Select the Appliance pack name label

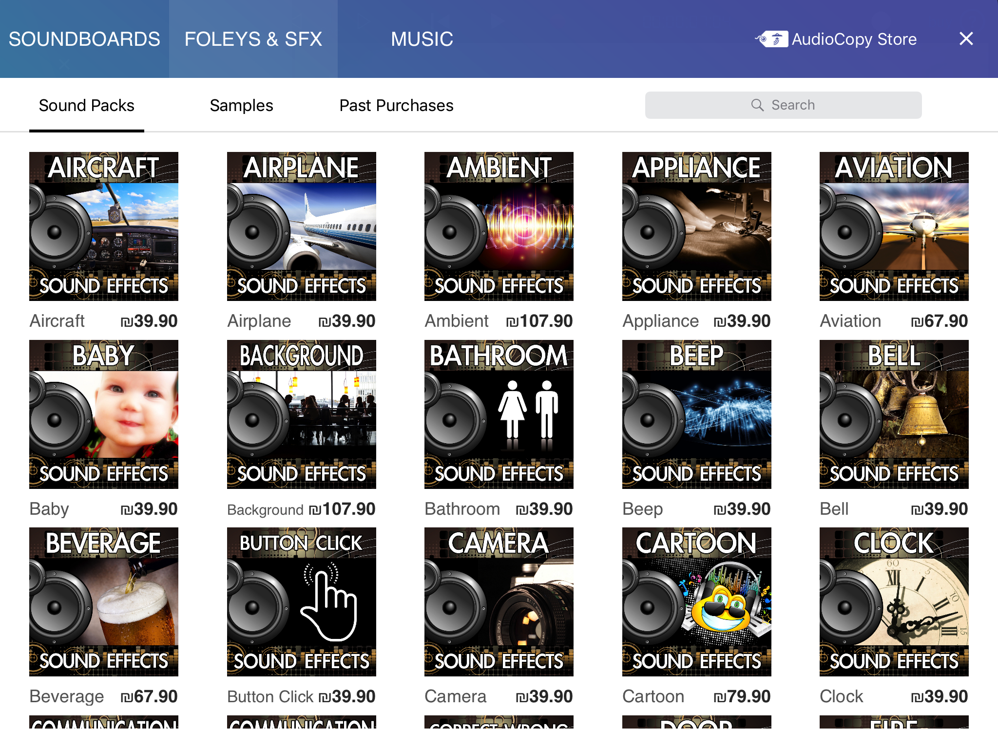(x=661, y=321)
